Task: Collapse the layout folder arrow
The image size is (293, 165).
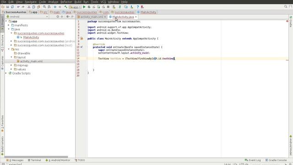Action: [x=11, y=57]
